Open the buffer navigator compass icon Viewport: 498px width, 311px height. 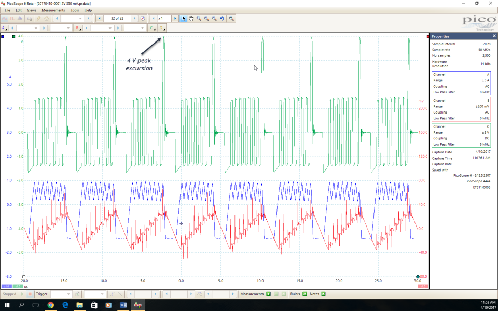pos(143,18)
